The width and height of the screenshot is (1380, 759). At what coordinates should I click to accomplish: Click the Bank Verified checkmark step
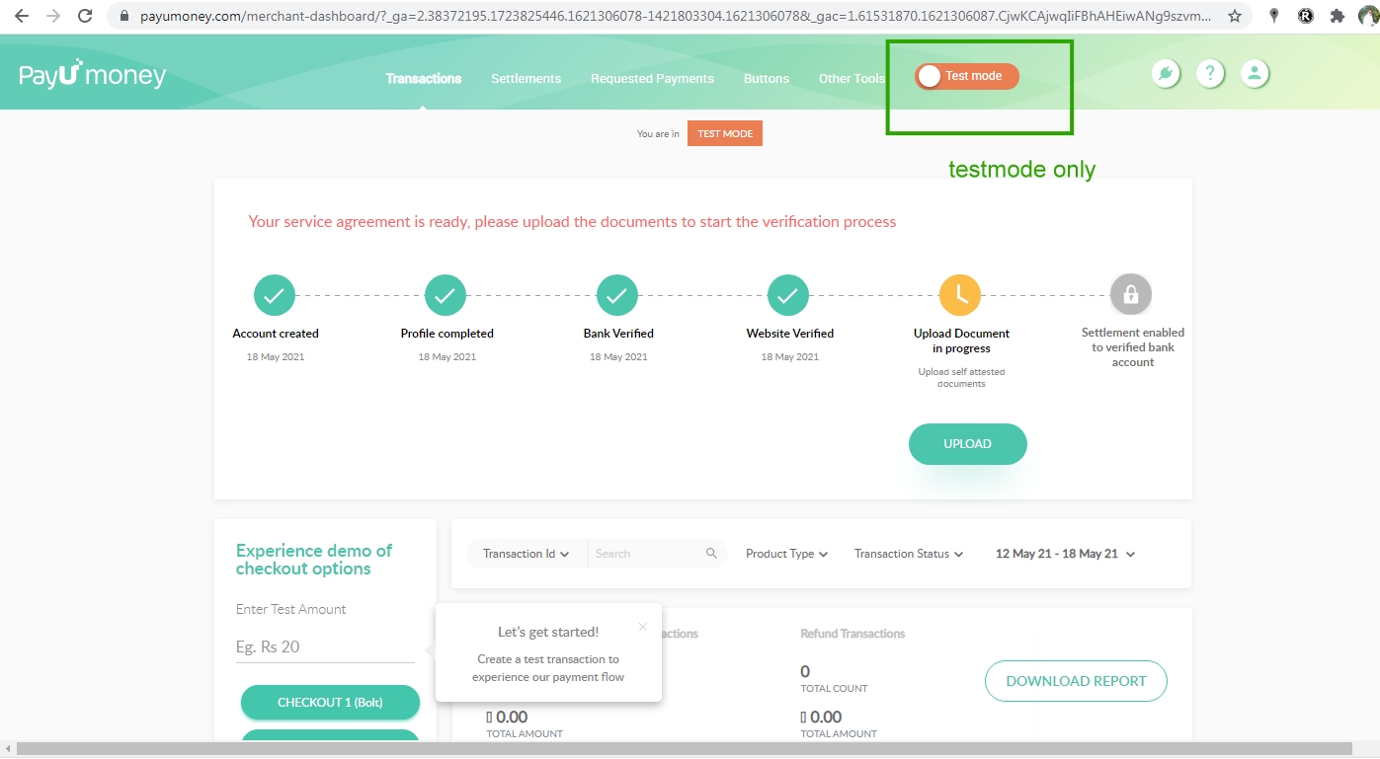[x=617, y=294]
